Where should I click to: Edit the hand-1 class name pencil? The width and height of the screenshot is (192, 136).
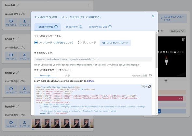pos(17,39)
